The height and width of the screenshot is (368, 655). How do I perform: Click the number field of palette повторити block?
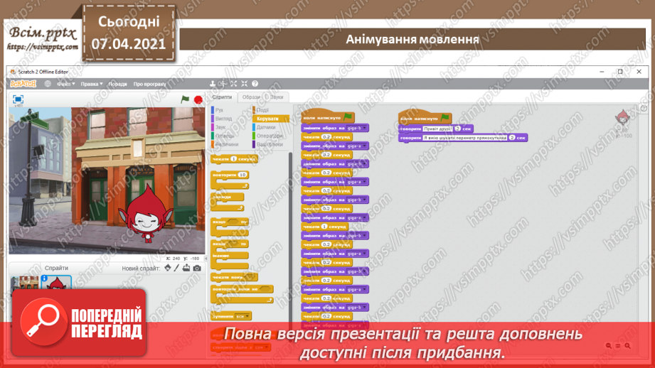click(x=243, y=175)
